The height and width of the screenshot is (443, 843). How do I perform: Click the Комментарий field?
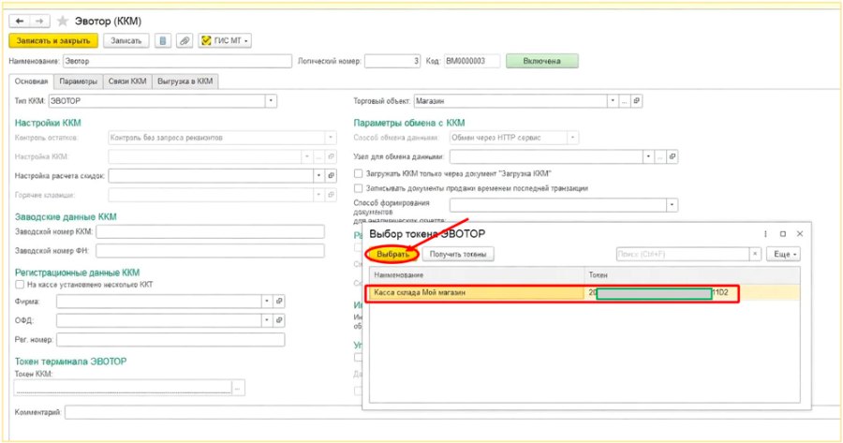click(451, 412)
